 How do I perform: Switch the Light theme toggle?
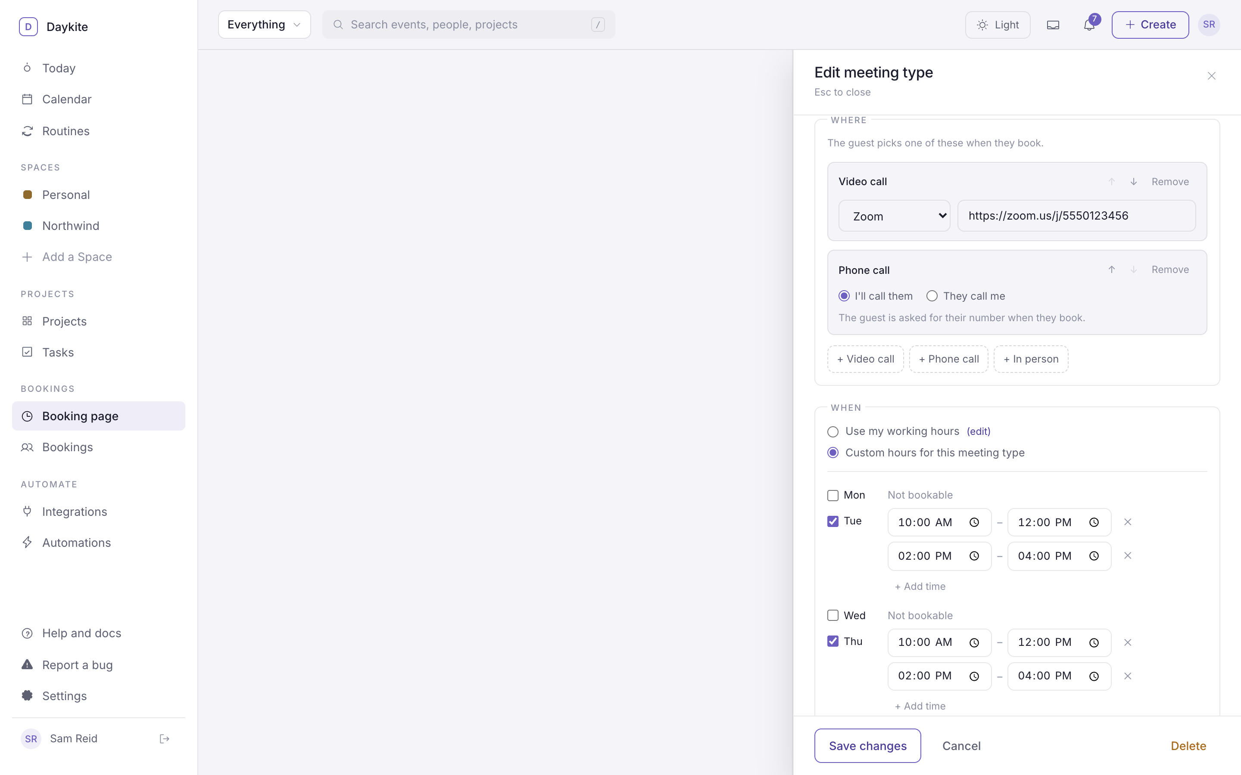998,25
